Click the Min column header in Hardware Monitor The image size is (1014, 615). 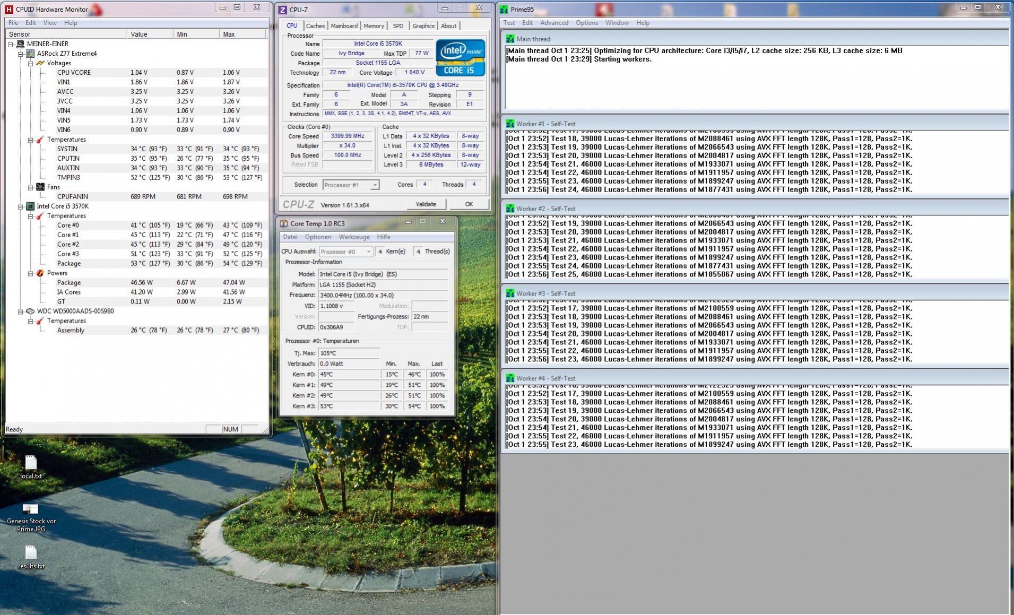tap(196, 34)
